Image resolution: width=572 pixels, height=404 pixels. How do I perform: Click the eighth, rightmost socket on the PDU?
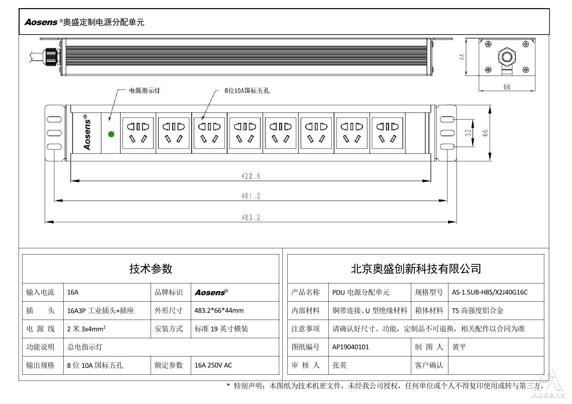[387, 133]
